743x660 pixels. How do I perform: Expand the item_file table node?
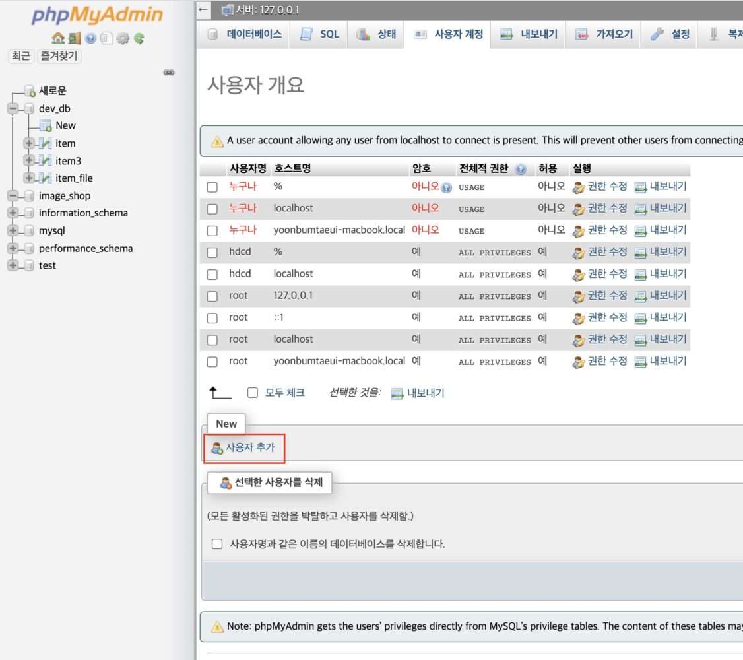(29, 178)
